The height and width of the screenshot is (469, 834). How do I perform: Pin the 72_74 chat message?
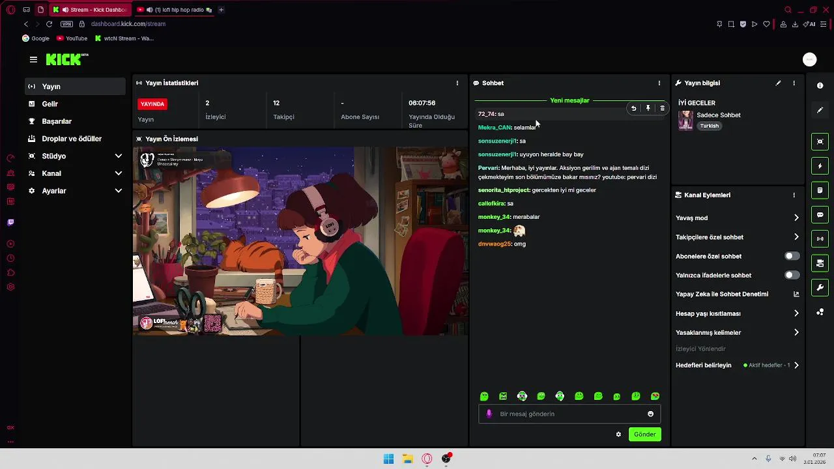(648, 108)
